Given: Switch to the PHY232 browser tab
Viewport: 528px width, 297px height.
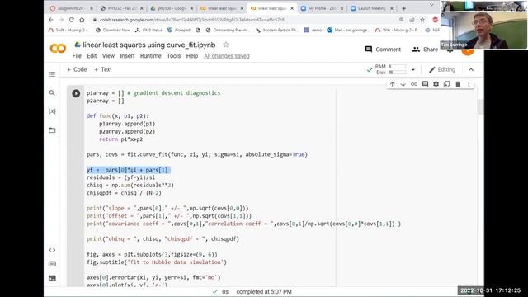Looking at the screenshot, I should 121,8.
